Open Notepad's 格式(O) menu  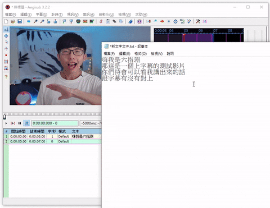[141, 54]
